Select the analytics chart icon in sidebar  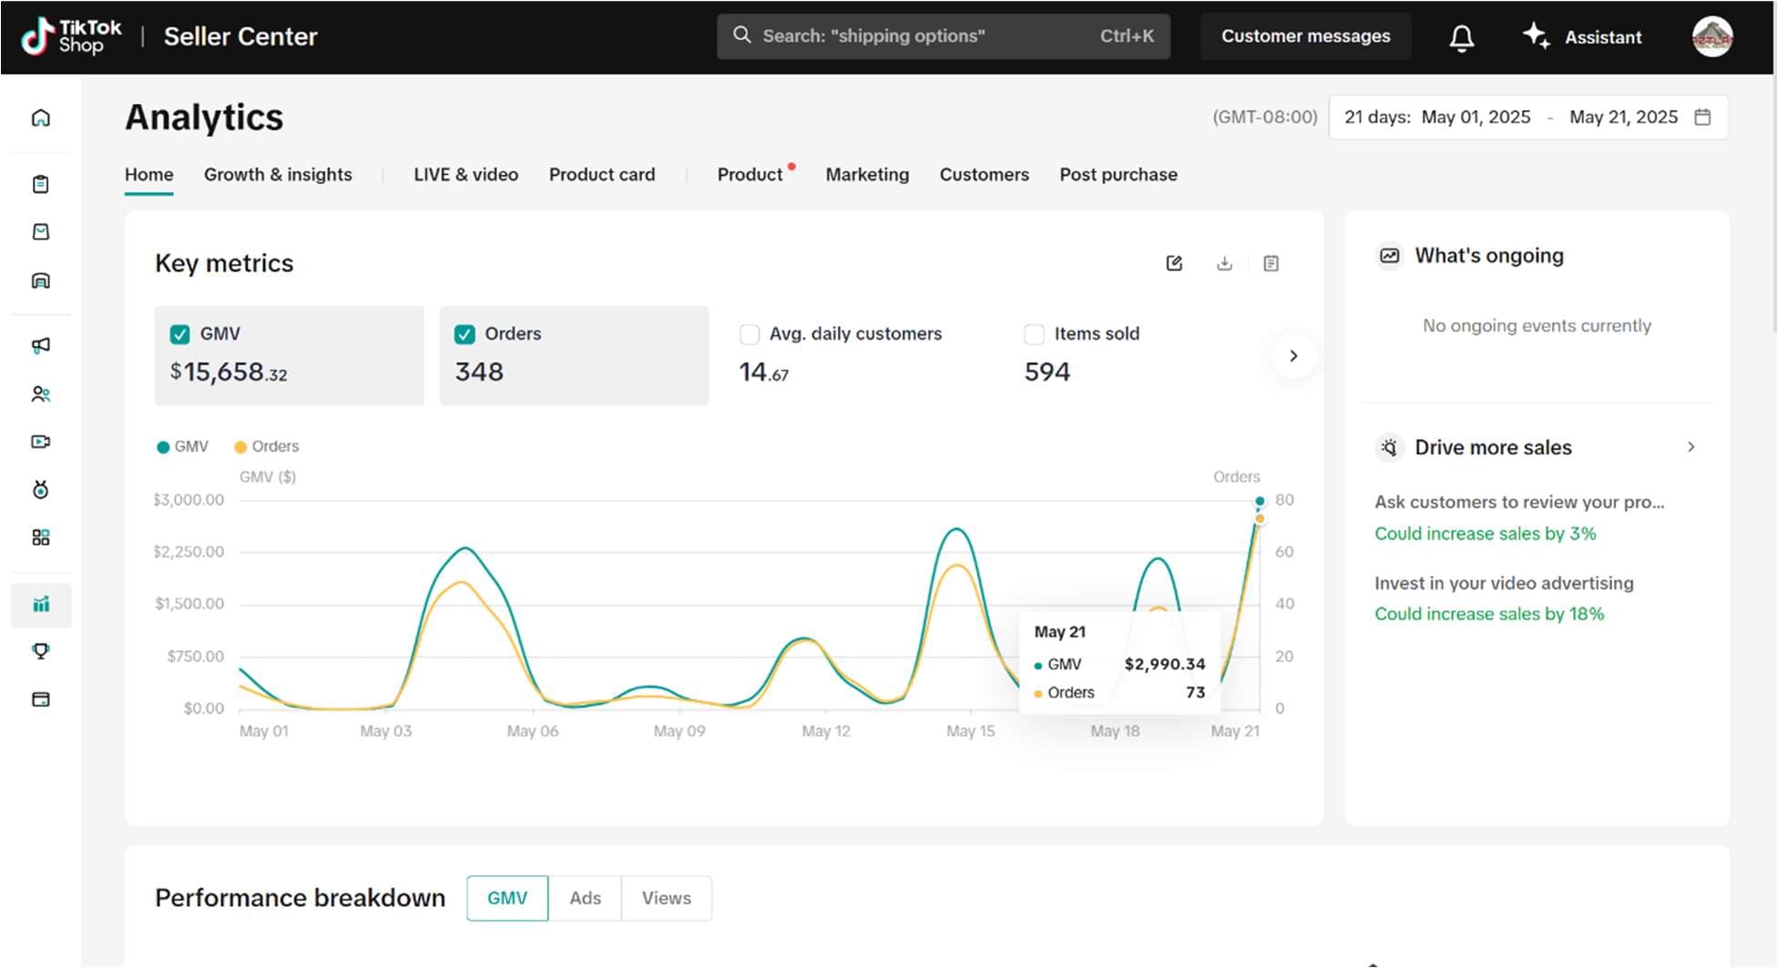[41, 605]
